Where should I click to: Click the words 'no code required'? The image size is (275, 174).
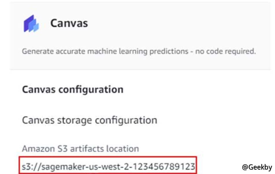tap(226, 52)
